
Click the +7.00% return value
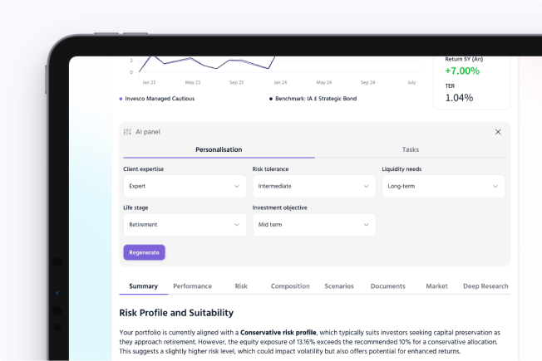(x=462, y=71)
